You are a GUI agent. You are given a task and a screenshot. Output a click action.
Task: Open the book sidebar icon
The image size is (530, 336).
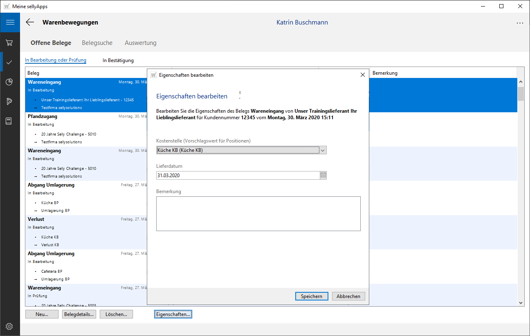tap(9, 121)
